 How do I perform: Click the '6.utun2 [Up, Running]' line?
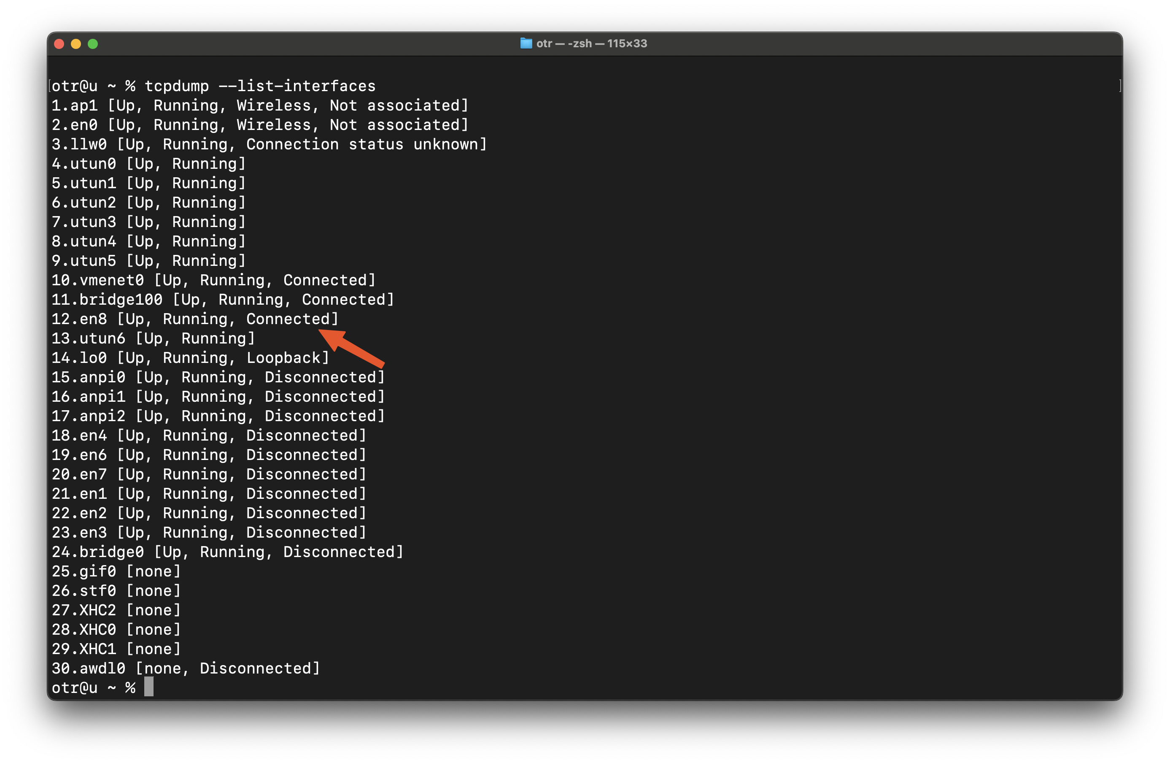click(148, 203)
